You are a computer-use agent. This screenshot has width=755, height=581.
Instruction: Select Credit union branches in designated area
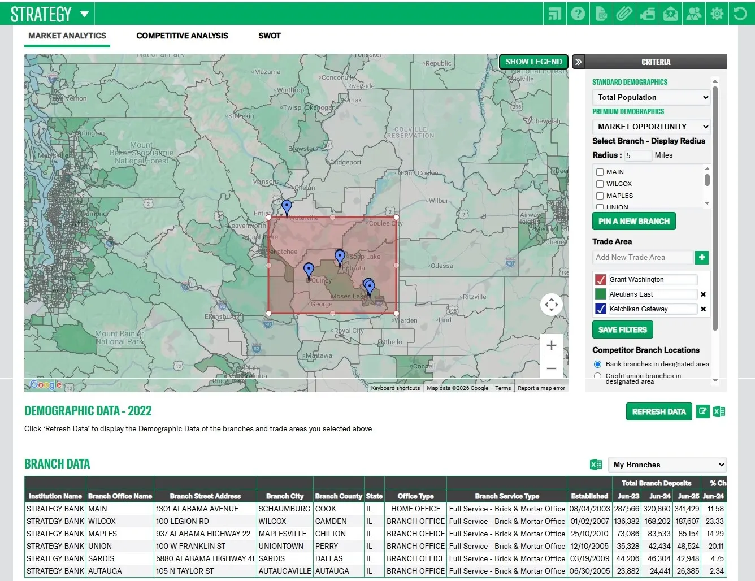coord(597,376)
